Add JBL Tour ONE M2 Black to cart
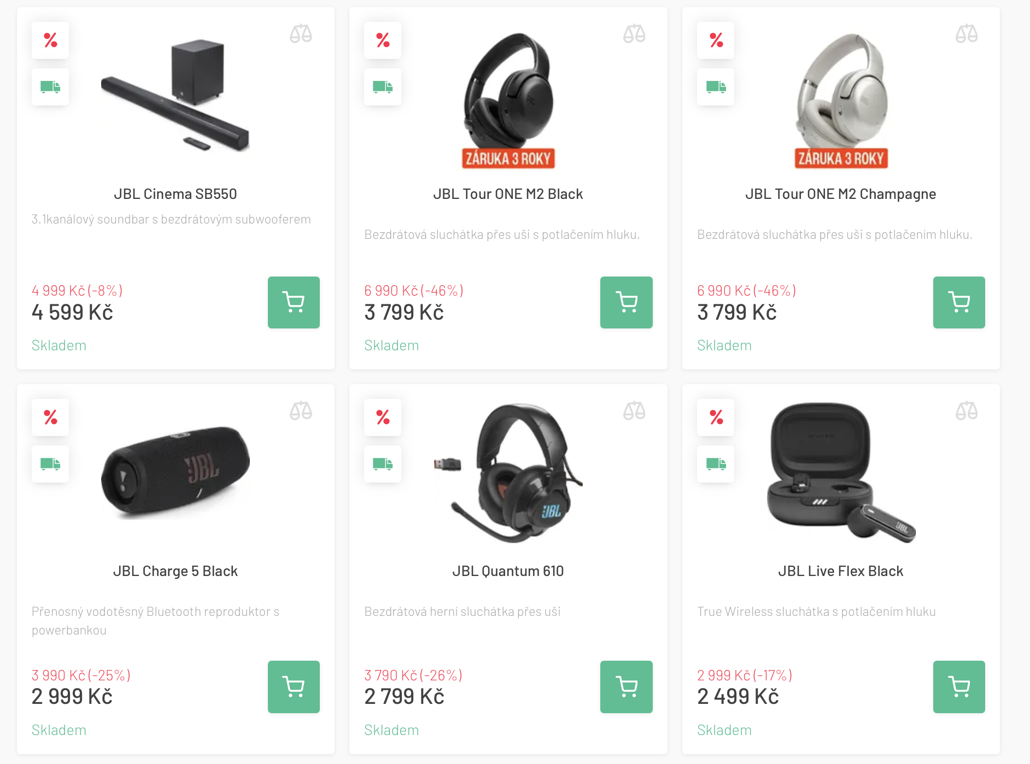 [x=626, y=302]
